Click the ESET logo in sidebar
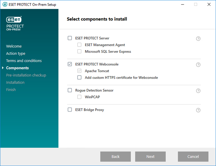 (x=14, y=20)
